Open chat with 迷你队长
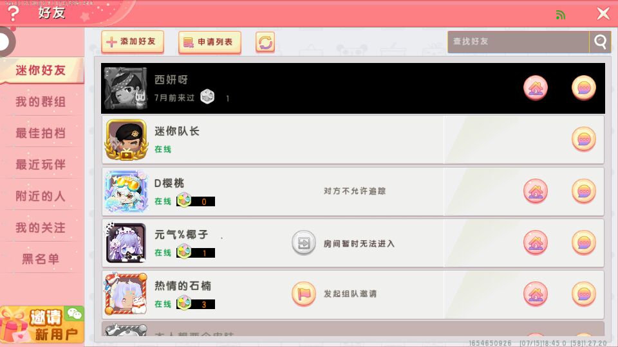Screen dimensions: 618x347 coord(583,139)
